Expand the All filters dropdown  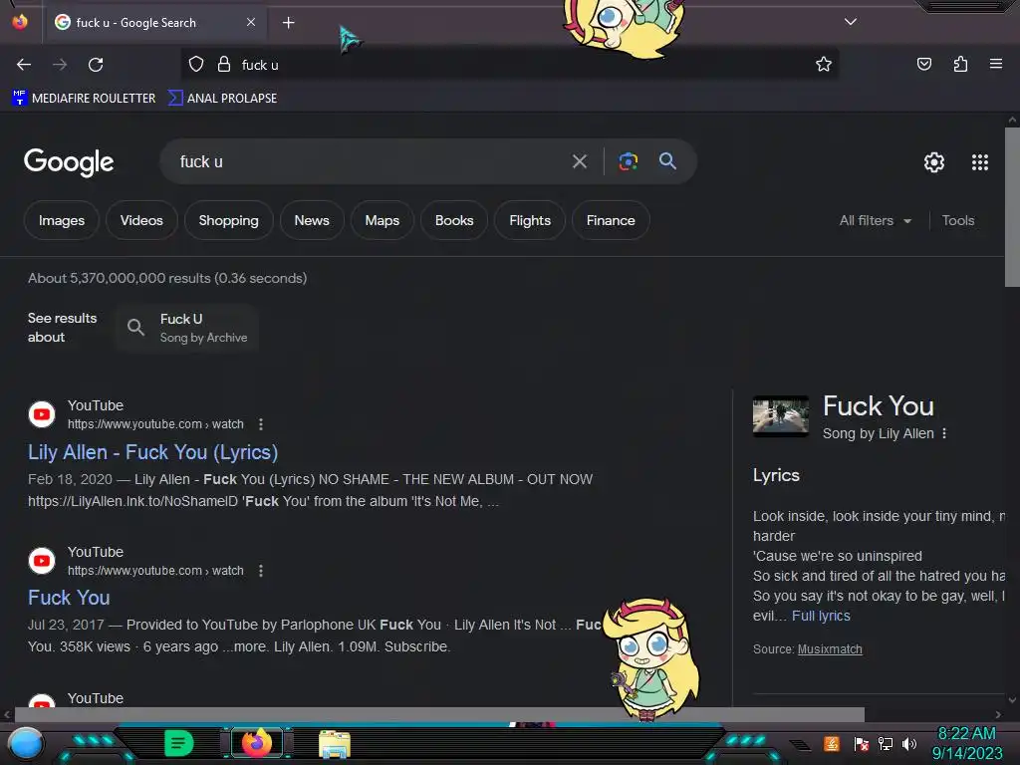click(875, 220)
